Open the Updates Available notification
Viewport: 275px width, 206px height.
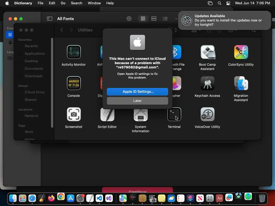[224, 20]
